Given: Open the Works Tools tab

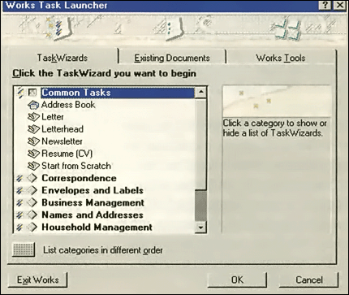Looking at the screenshot, I should pyautogui.click(x=281, y=58).
